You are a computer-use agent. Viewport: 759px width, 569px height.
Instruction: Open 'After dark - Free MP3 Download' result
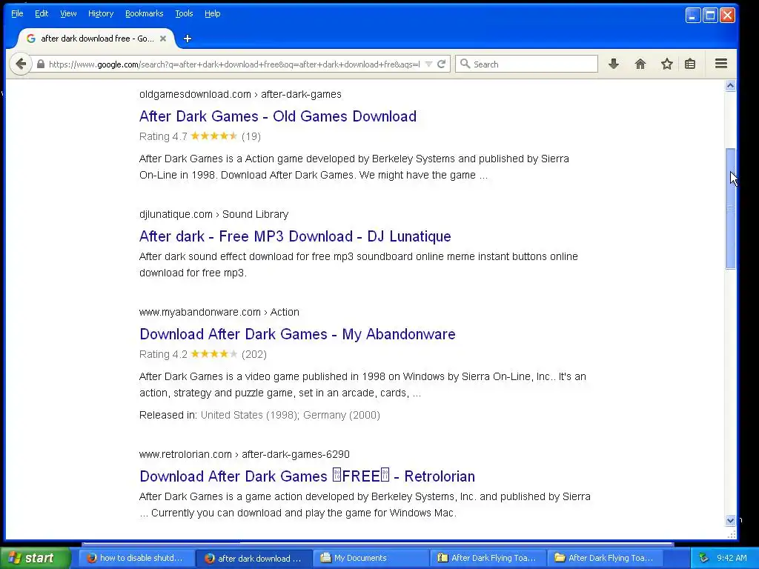(x=295, y=236)
